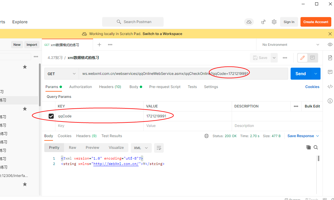This screenshot has width=334, height=200.
Task: Open request more actions menu beside Save
Action: click(x=285, y=58)
